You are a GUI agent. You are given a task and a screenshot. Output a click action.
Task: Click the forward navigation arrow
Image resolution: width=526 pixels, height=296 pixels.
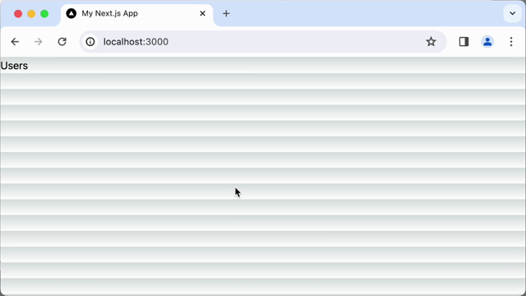[x=39, y=42]
